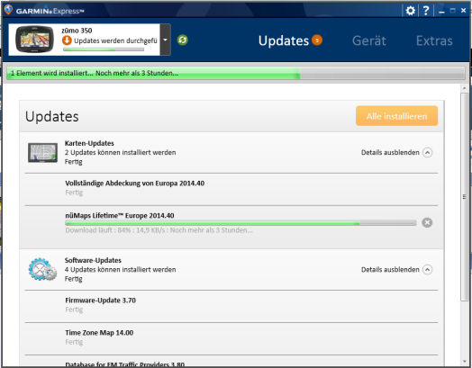Collapse Karten-Updates details chevron
Viewport: 472px width, 368px height.
pos(427,152)
